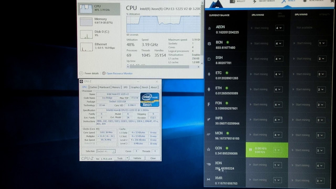The height and width of the screenshot is (189, 336).
Task: Select CPU graph in Task Manager sidebar
Action: click(99, 9)
